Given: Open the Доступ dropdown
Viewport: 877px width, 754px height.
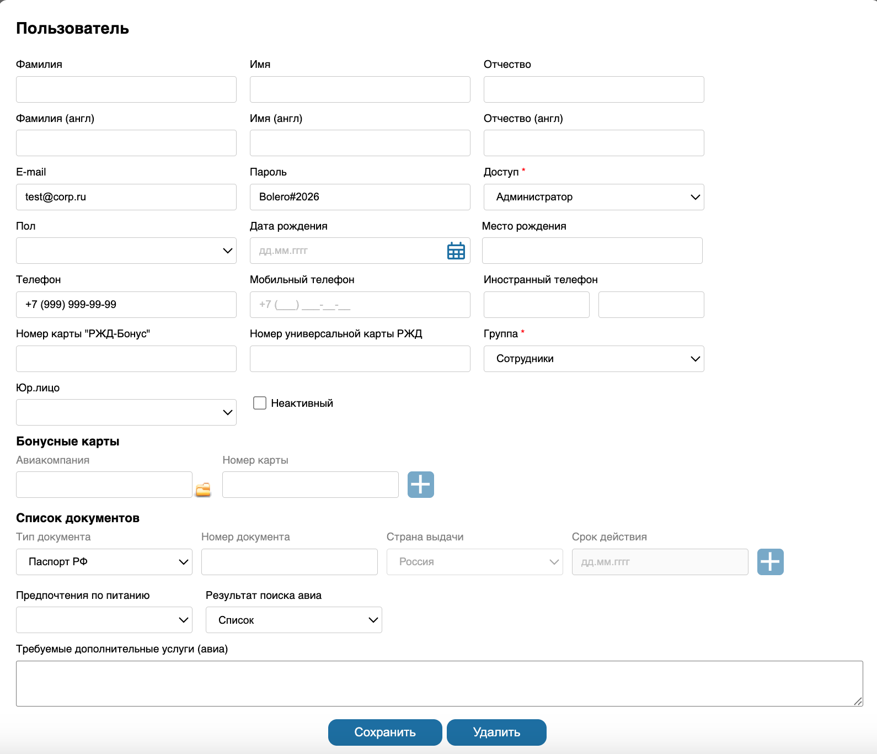Looking at the screenshot, I should pos(594,197).
